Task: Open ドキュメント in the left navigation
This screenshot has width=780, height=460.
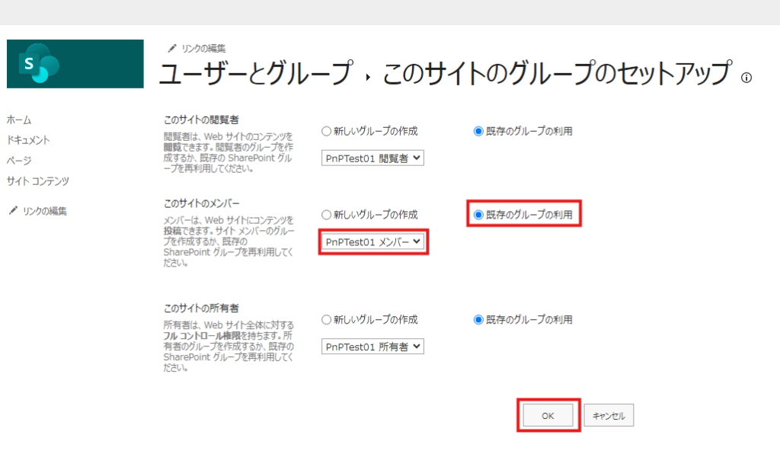Action: pos(28,140)
